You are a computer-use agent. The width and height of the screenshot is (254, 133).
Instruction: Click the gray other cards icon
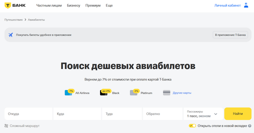pos(167,93)
